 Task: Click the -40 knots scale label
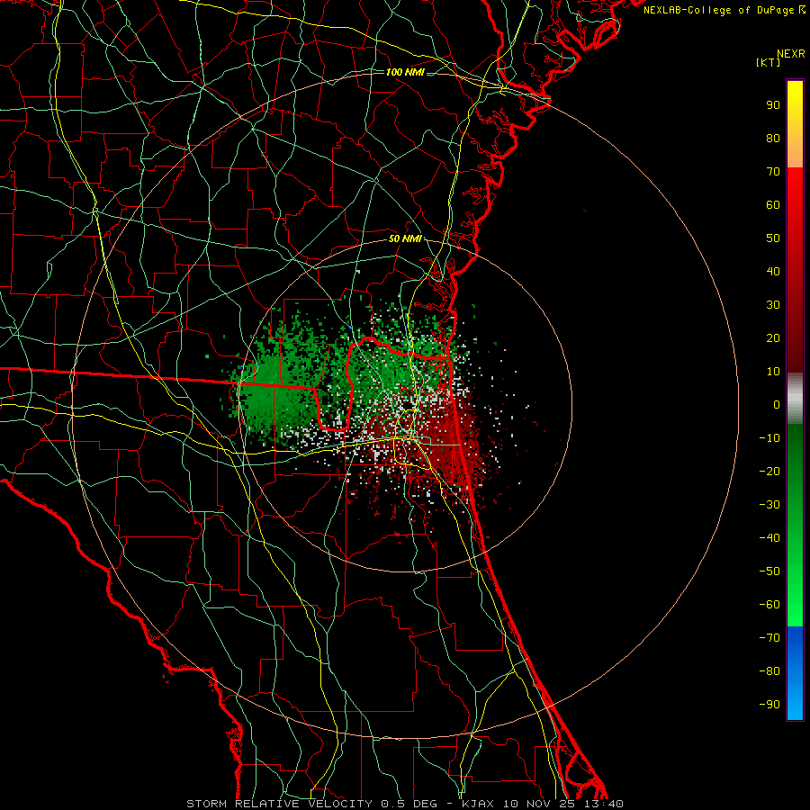pyautogui.click(x=769, y=538)
